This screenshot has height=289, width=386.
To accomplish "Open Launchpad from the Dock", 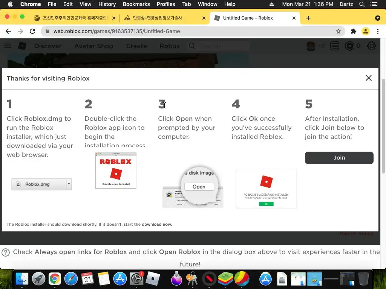I will pos(38,279).
